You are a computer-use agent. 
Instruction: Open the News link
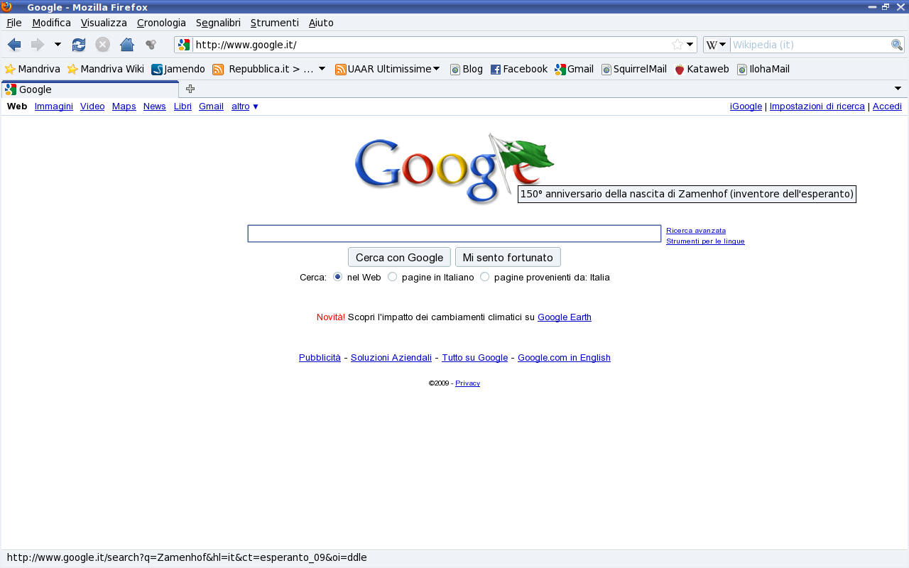coord(155,106)
